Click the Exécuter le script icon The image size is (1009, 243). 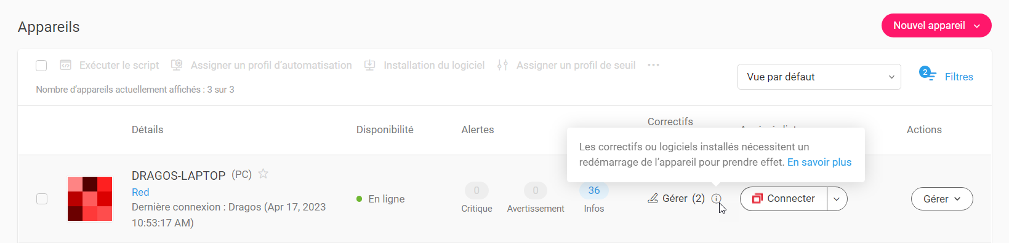pos(65,65)
